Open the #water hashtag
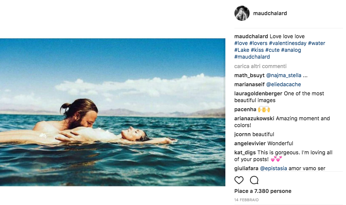 317,43
